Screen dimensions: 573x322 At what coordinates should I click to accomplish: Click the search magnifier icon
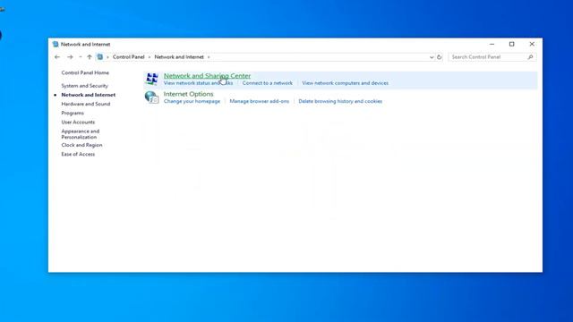(x=530, y=57)
